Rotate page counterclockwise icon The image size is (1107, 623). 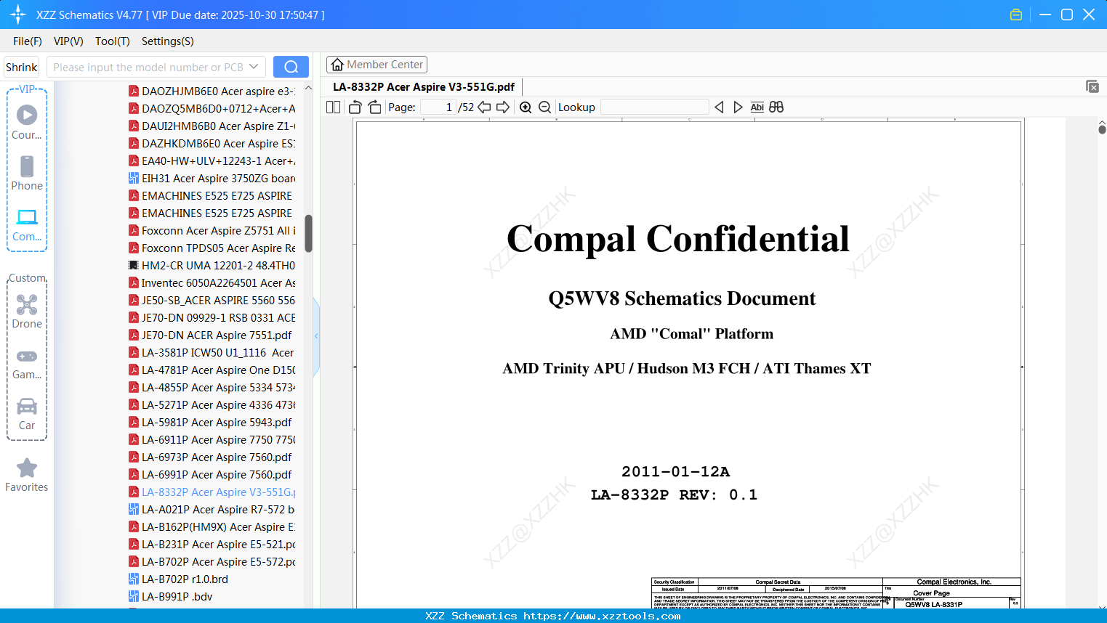[x=355, y=107]
